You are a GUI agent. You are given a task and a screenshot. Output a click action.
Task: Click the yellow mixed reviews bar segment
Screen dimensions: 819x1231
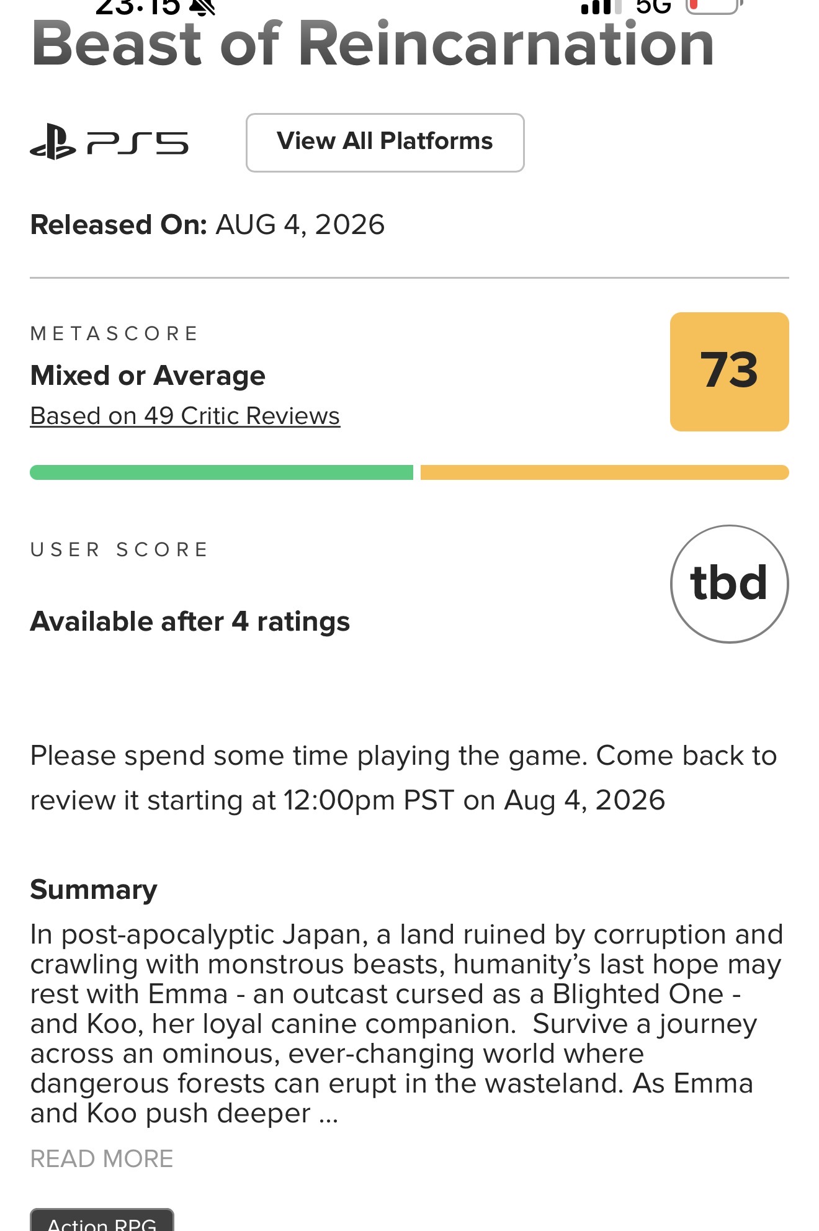click(605, 472)
